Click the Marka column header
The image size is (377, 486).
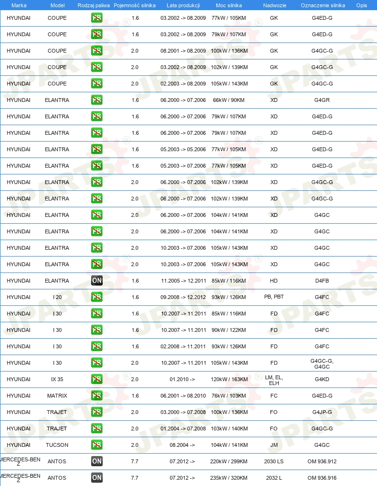coord(19,5)
